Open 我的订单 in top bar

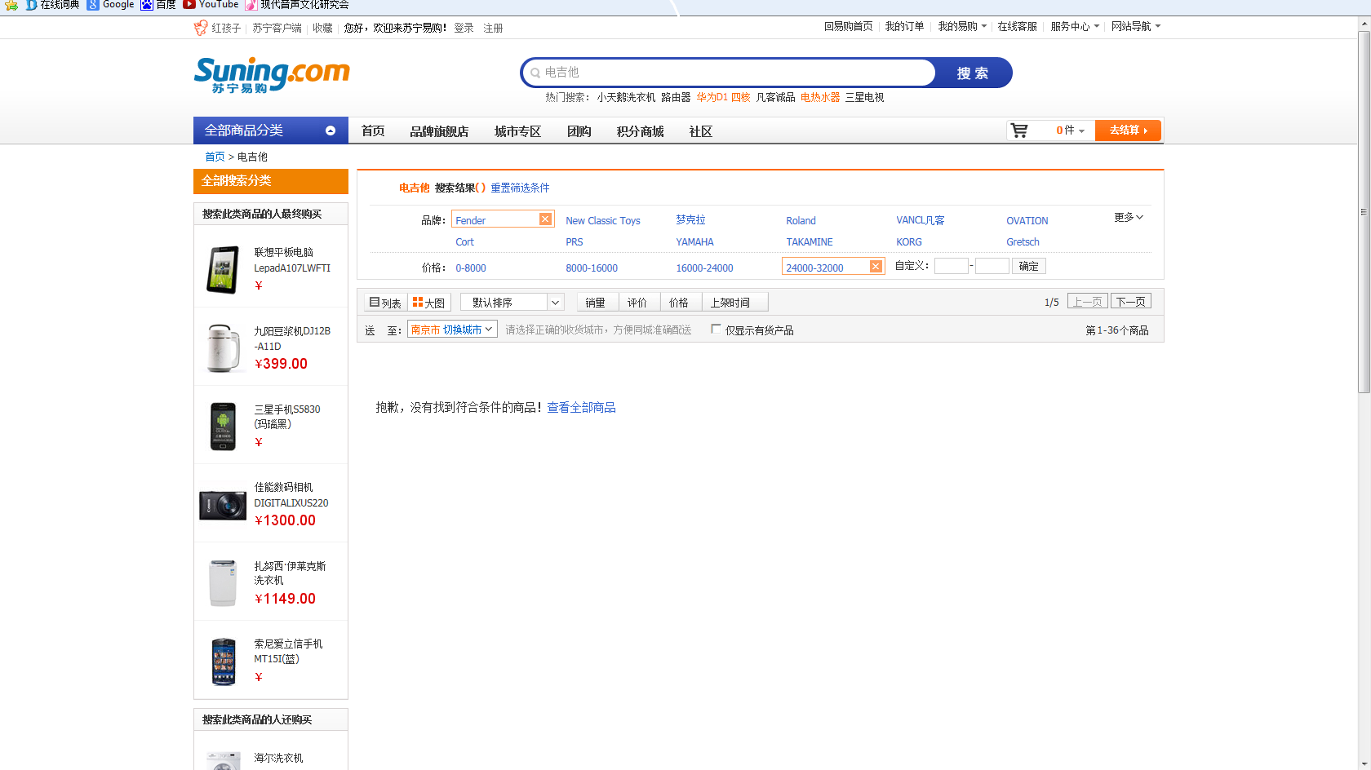click(x=904, y=26)
